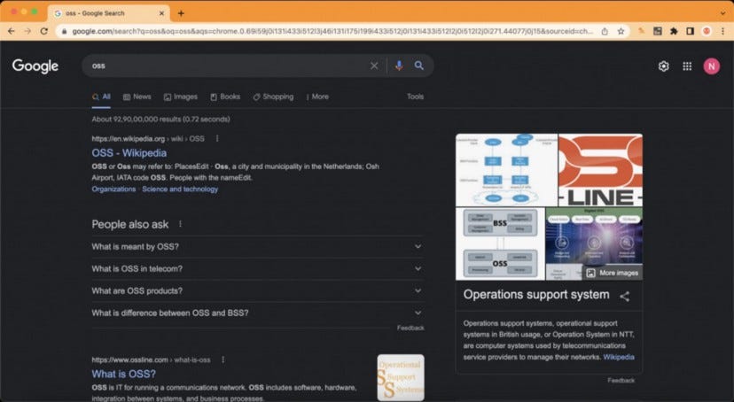The height and width of the screenshot is (402, 734).
Task: Reload the current page
Action: click(x=44, y=31)
